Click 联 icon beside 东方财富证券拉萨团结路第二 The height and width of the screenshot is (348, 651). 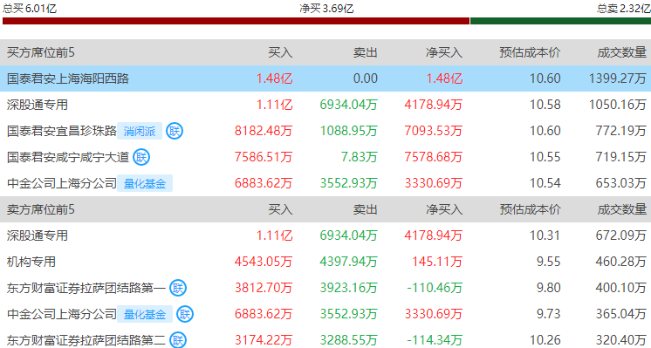(x=178, y=340)
